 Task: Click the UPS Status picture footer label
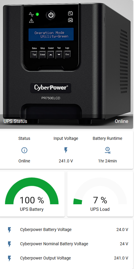coord(15,121)
